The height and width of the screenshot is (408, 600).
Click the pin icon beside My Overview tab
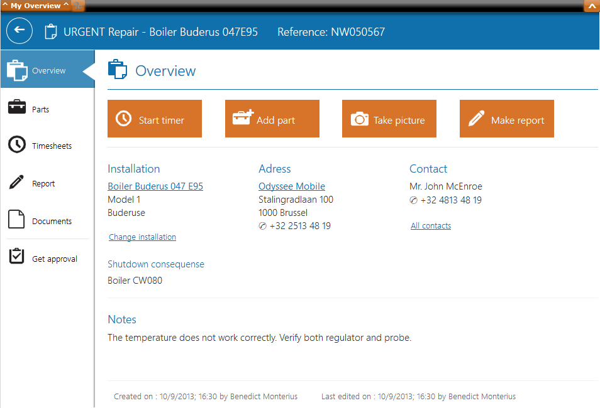click(78, 6)
